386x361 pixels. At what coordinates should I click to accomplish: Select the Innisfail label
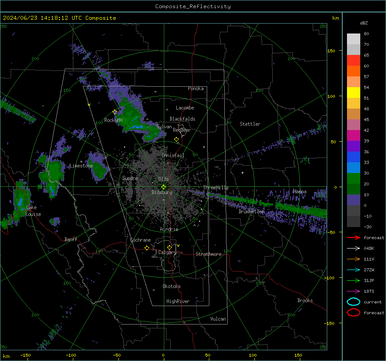click(173, 155)
